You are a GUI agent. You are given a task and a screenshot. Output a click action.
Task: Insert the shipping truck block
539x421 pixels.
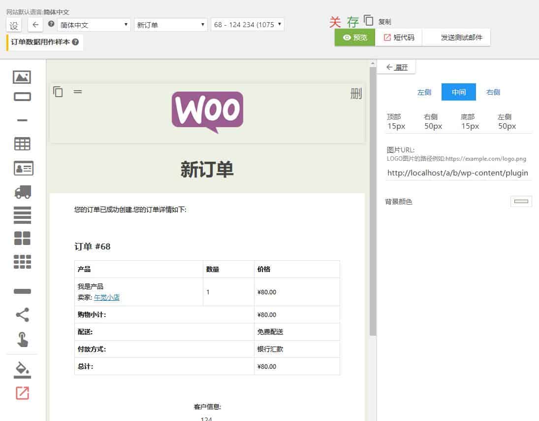[x=23, y=192]
